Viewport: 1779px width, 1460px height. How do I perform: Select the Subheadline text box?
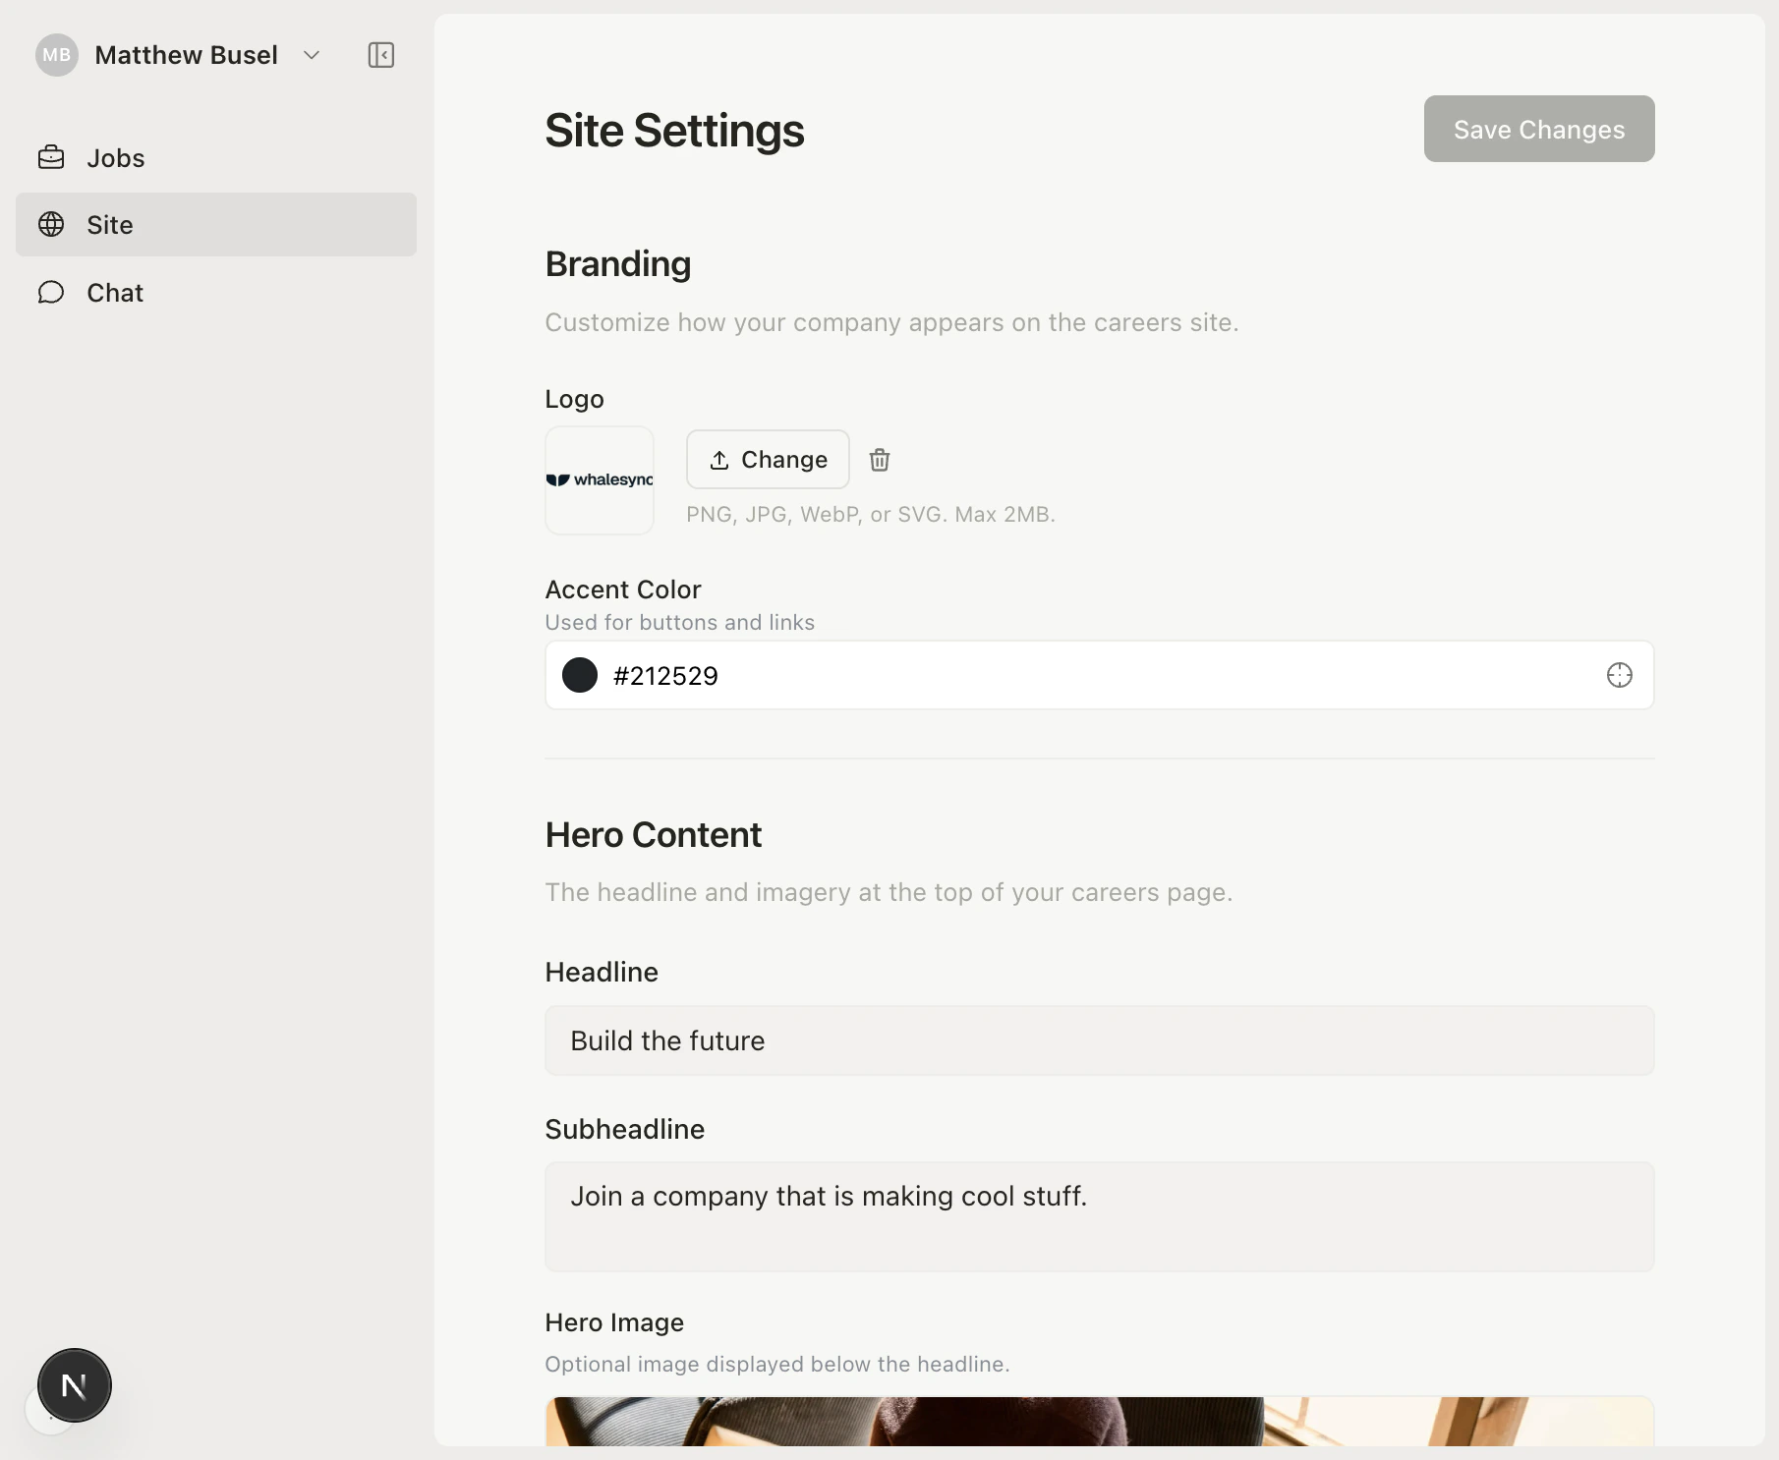(x=1098, y=1216)
